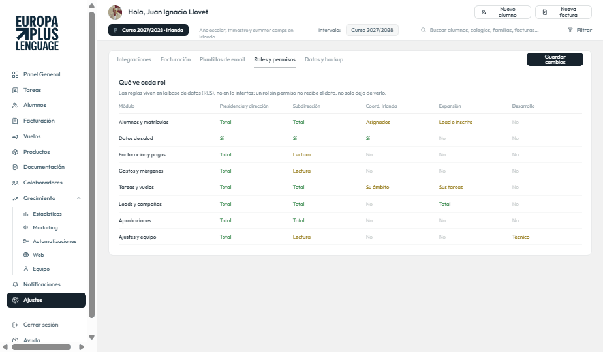
Task: Click the sidebar scroll-right arrow
Action: [x=81, y=347]
